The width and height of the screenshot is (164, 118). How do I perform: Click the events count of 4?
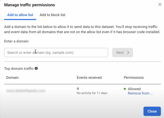click(x=78, y=89)
